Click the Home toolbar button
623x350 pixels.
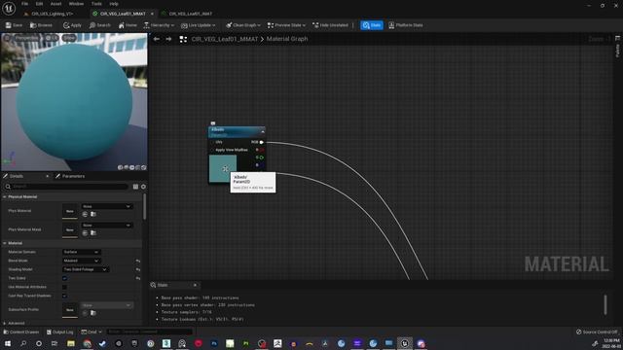(128, 25)
